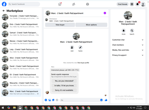The width and height of the screenshot is (149, 110).
Task: Choose a sticker using the sticker icon
Action: click(53, 100)
